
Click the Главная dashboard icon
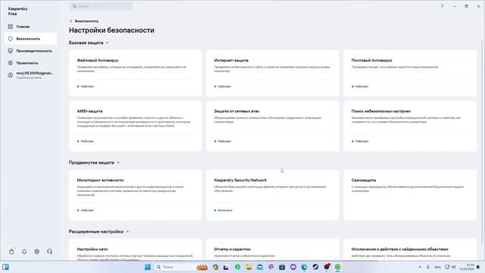click(x=10, y=27)
